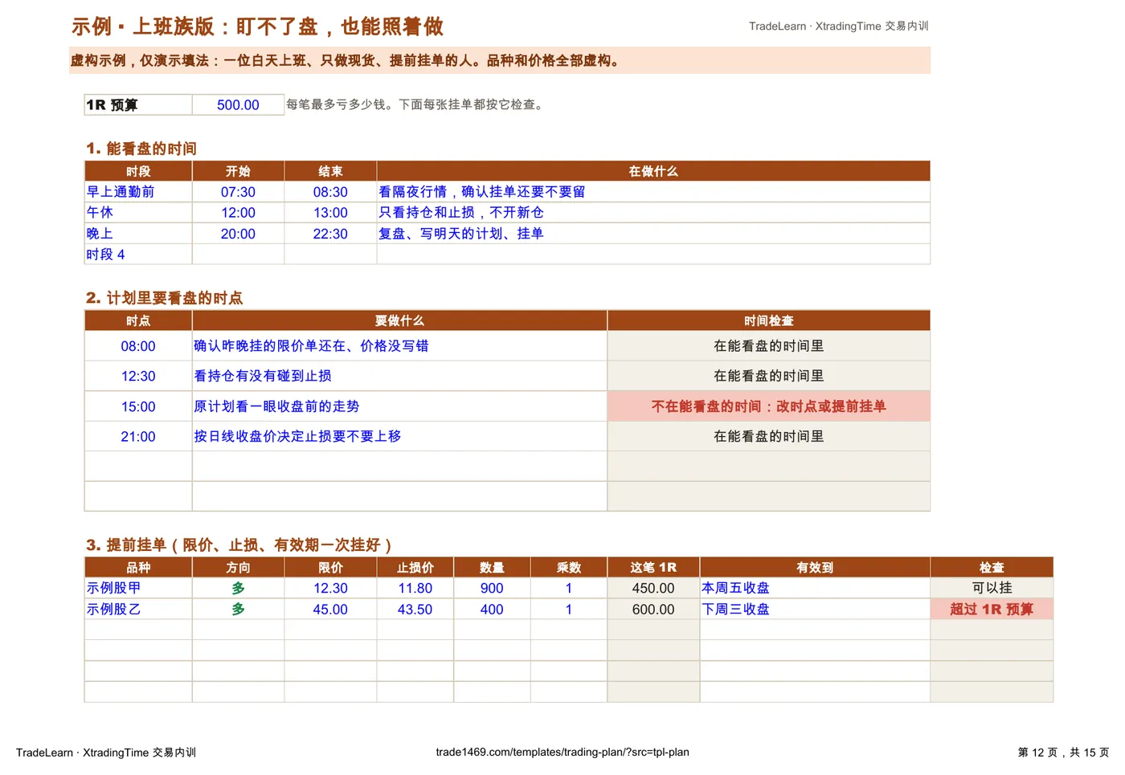Click end time 22:30 cell
This screenshot has height=775, width=1125.
(330, 234)
